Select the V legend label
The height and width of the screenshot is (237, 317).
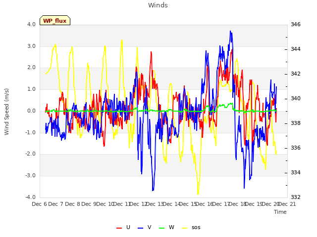coord(150,227)
